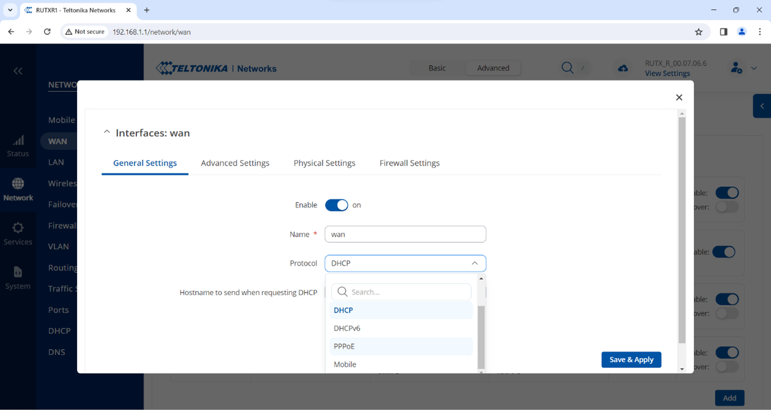Bookmark this page with star icon
771x410 pixels.
698,32
